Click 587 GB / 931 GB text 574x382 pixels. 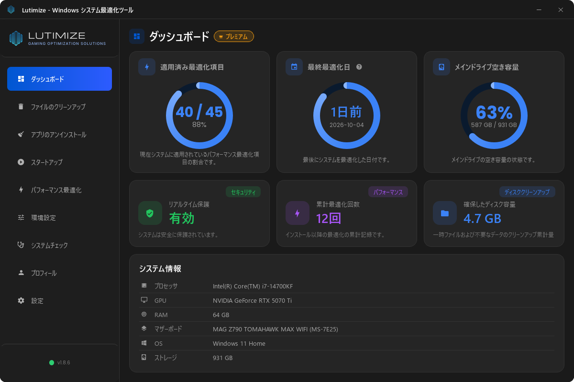[494, 125]
